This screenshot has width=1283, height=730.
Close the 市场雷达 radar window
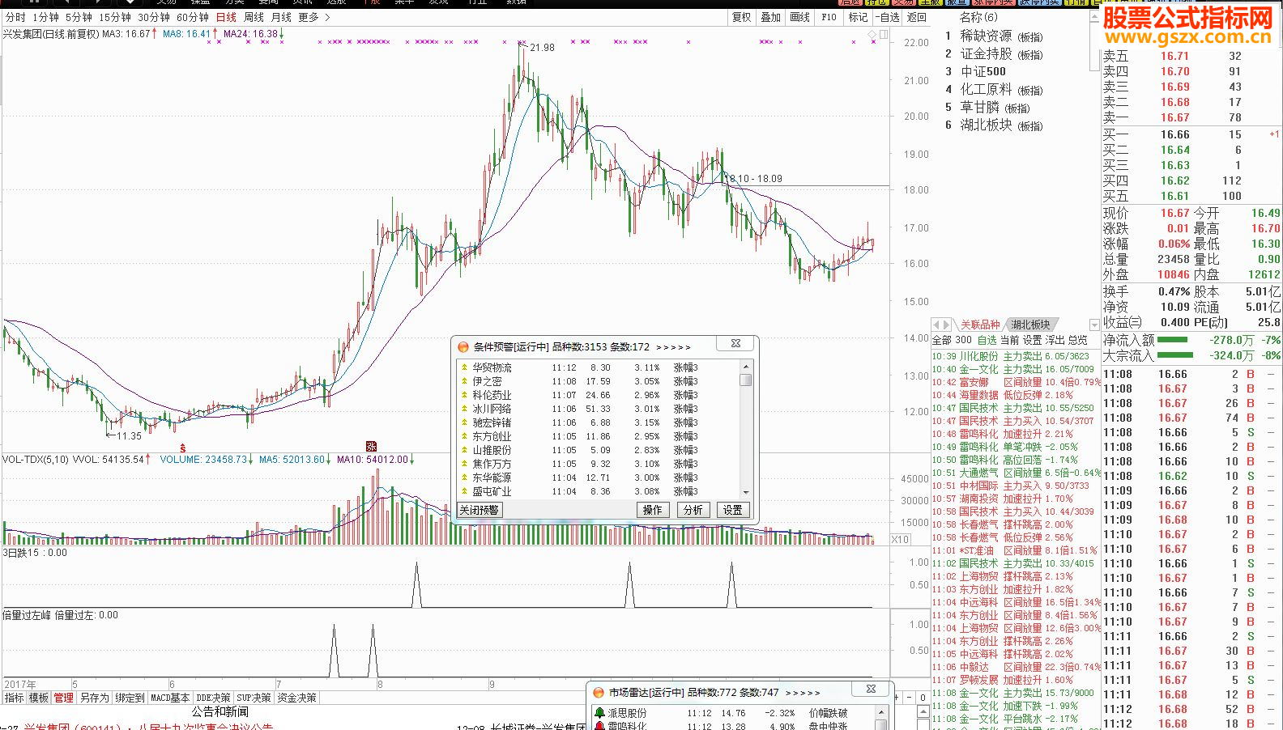coord(871,689)
